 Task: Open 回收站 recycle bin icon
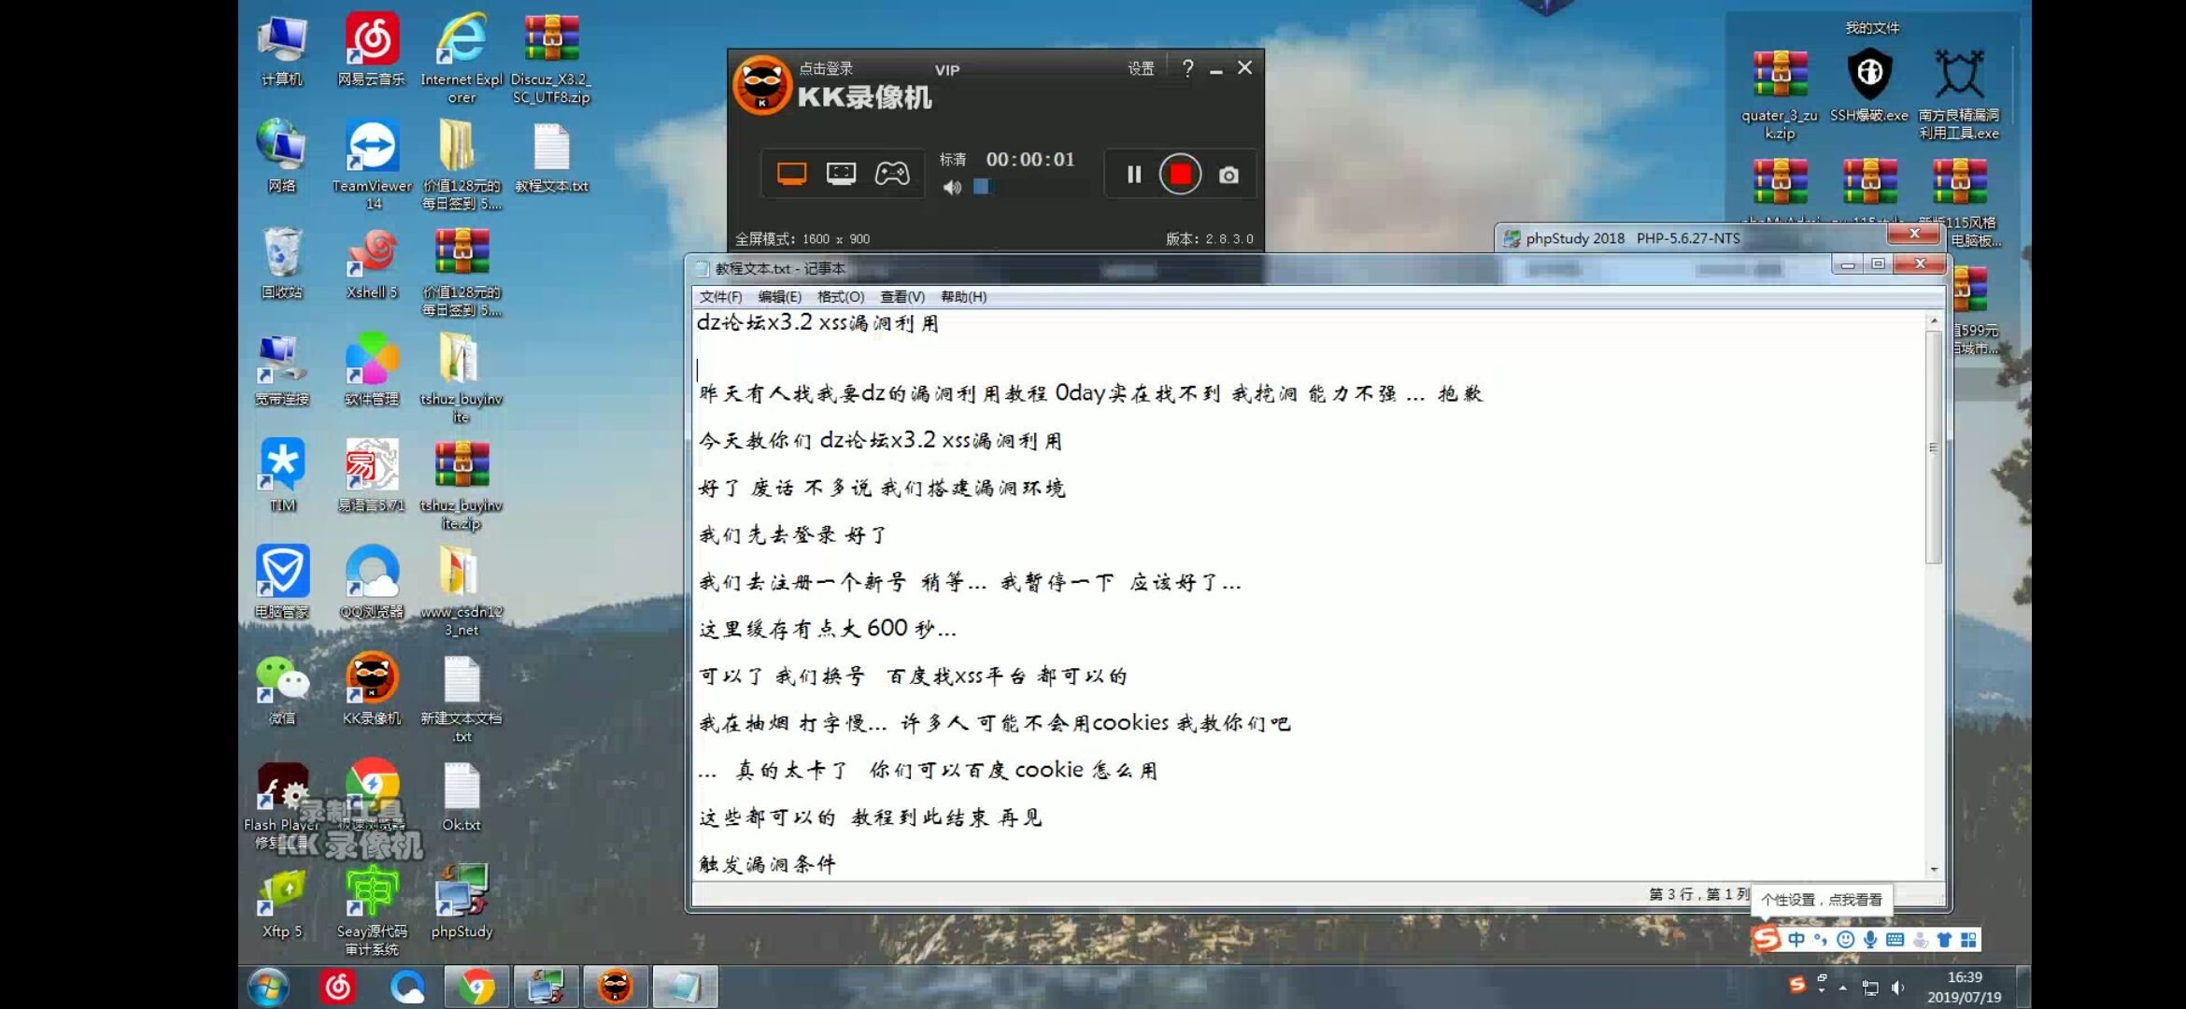tap(281, 263)
